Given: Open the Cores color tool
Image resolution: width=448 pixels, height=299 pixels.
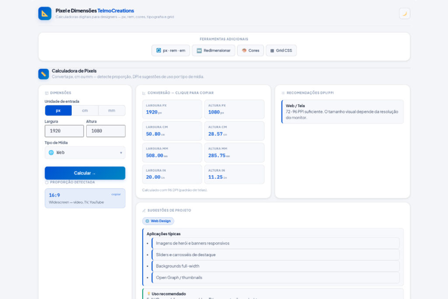Looking at the screenshot, I should point(250,50).
